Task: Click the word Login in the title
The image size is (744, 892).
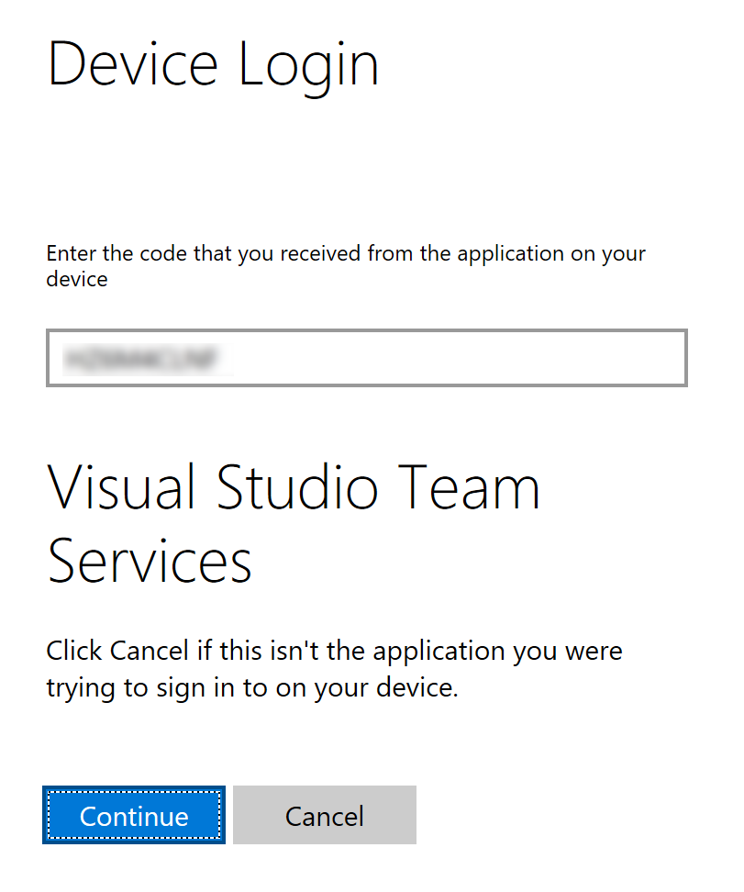Action: [308, 66]
